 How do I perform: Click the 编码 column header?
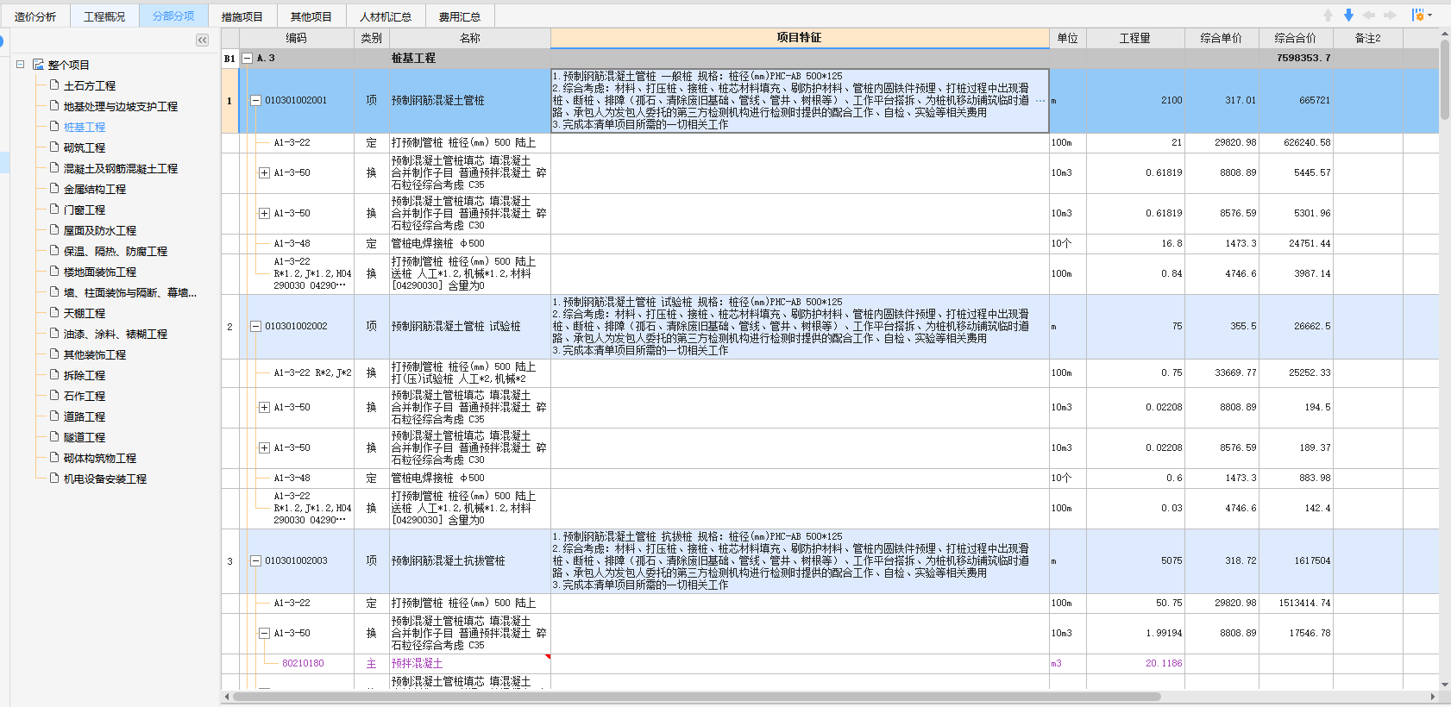pyautogui.click(x=296, y=38)
